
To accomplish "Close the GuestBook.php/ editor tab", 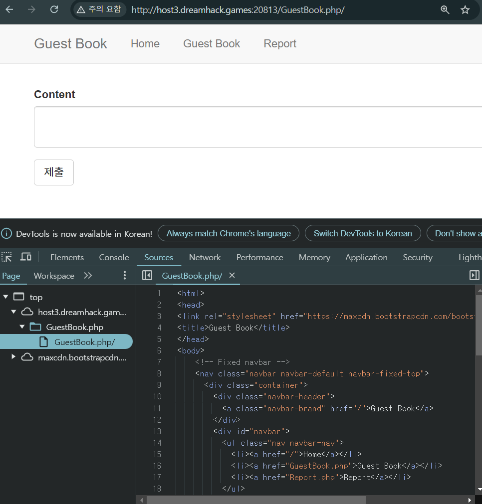I will click(232, 275).
